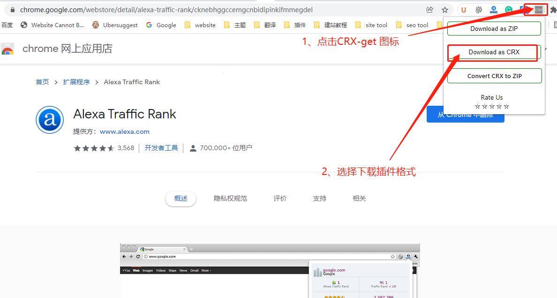The width and height of the screenshot is (557, 298).
Task: Click the '700,000+ 位用户' text
Action: [x=226, y=148]
